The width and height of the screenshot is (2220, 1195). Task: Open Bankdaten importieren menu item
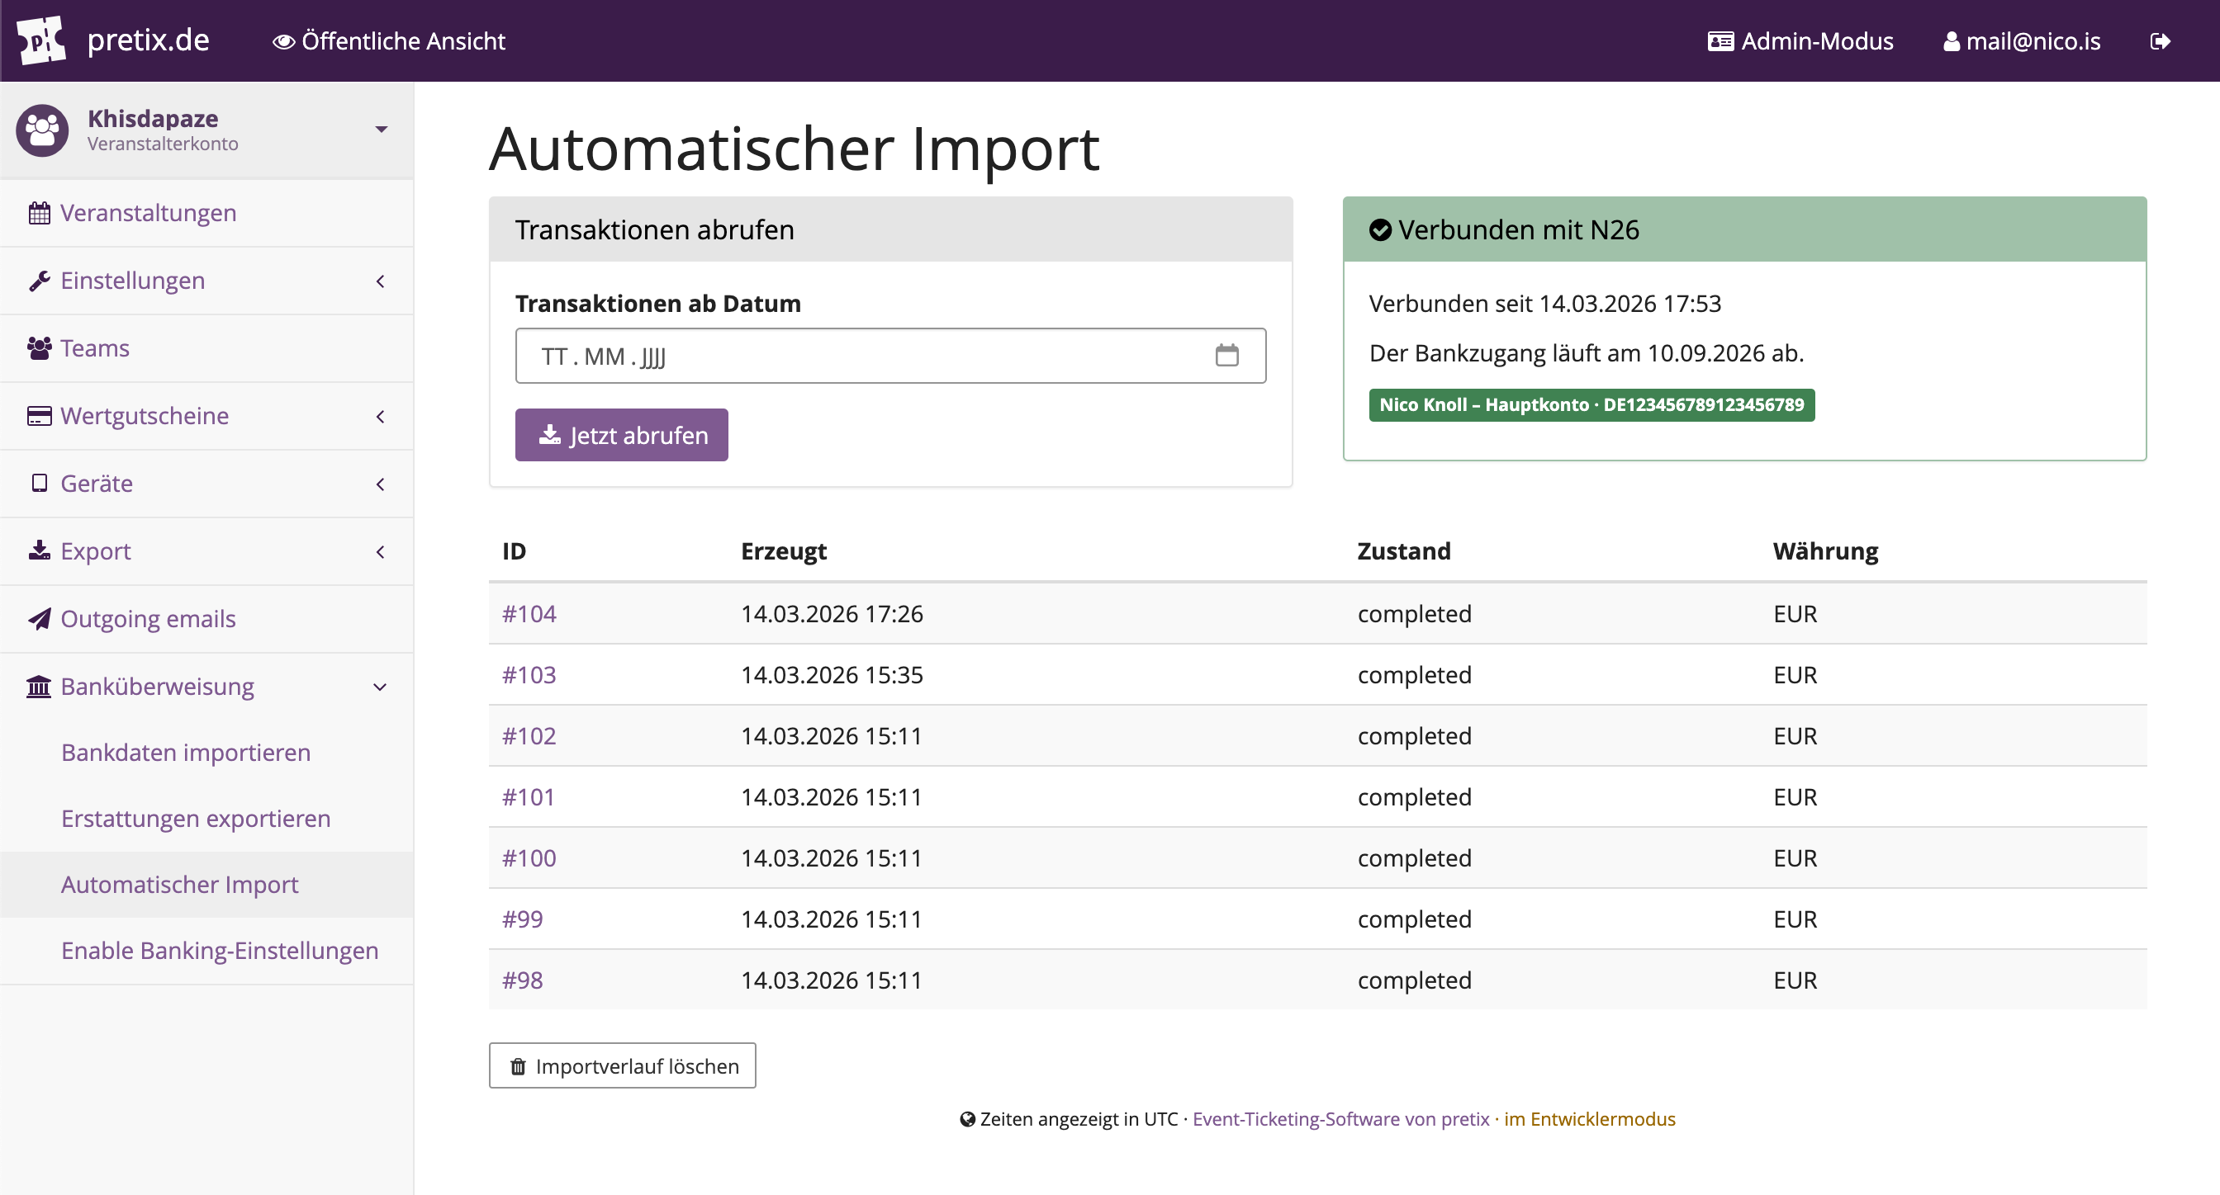pyautogui.click(x=185, y=753)
